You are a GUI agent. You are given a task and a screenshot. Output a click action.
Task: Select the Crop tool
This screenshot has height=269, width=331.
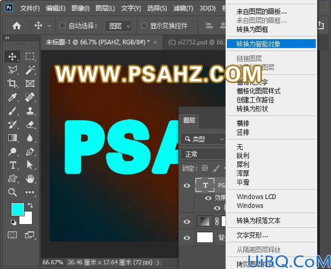pyautogui.click(x=12, y=84)
